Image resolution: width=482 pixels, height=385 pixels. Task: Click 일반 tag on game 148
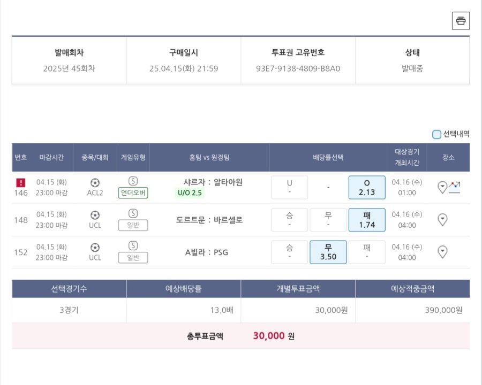tap(133, 225)
